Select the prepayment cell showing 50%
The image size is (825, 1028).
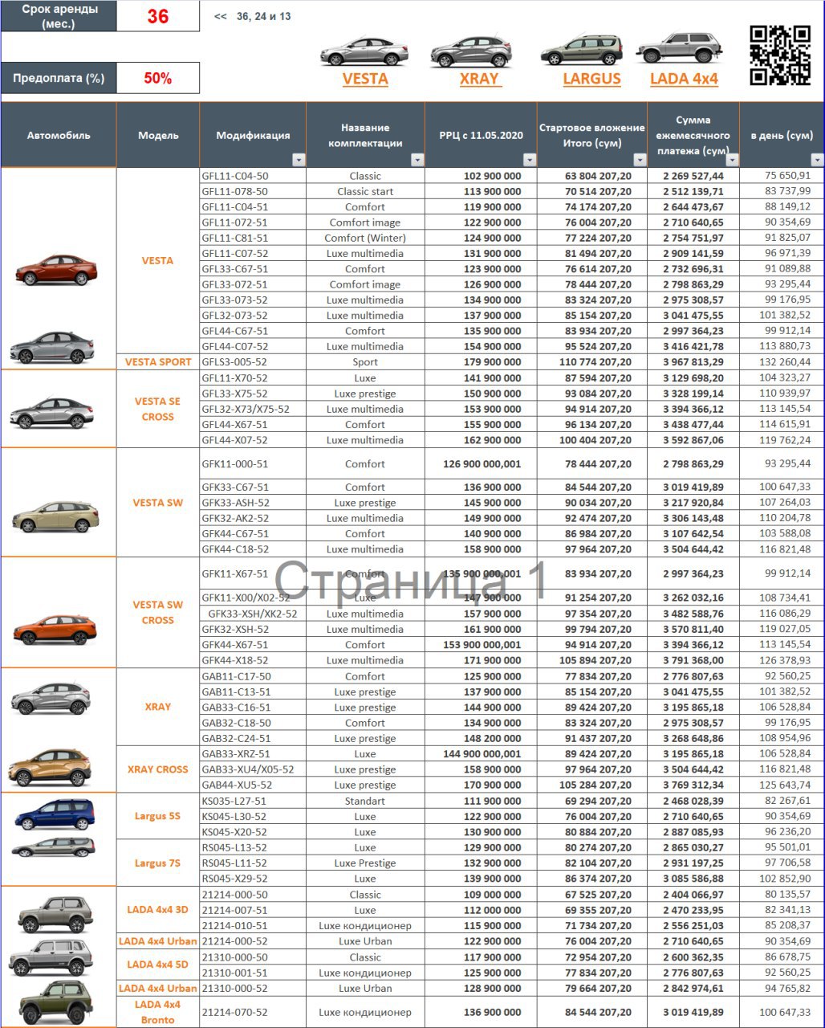pos(158,78)
